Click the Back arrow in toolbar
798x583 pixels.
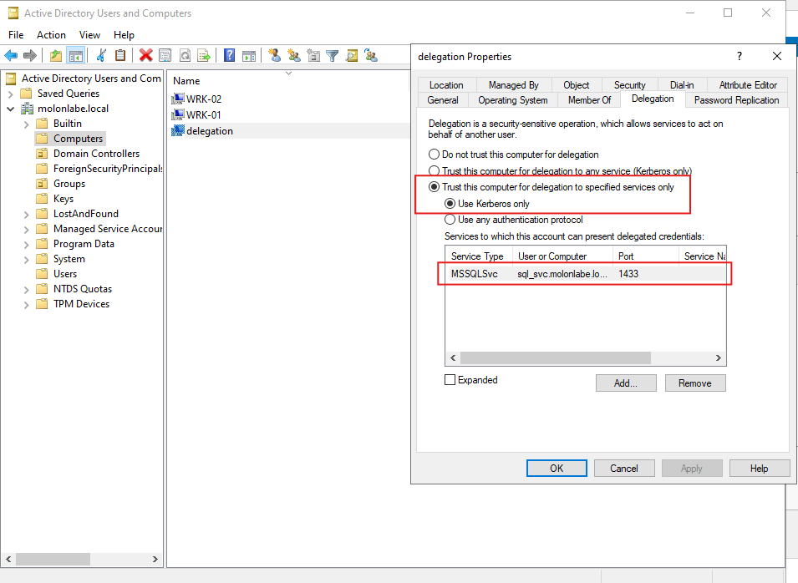(x=11, y=55)
